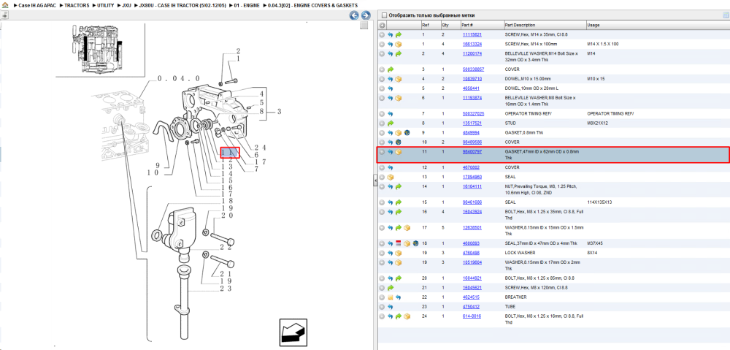Click the globe icon in Ref 9 GASKET row
Screen dimensions: 730x350
407,133
